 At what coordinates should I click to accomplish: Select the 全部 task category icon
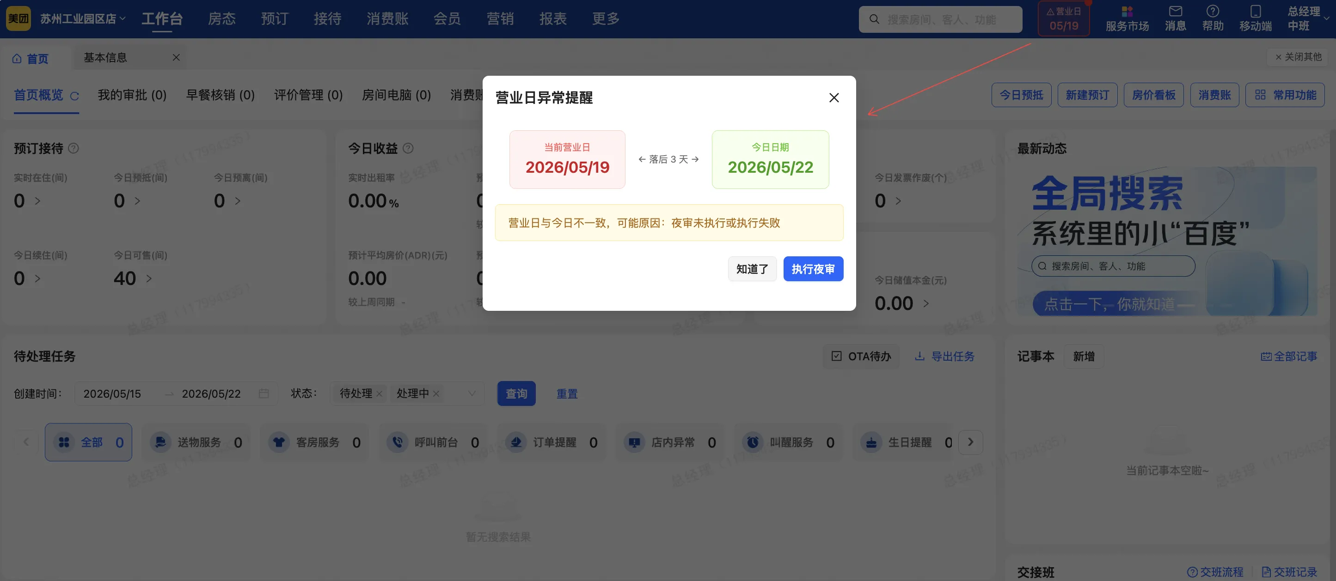(x=64, y=442)
